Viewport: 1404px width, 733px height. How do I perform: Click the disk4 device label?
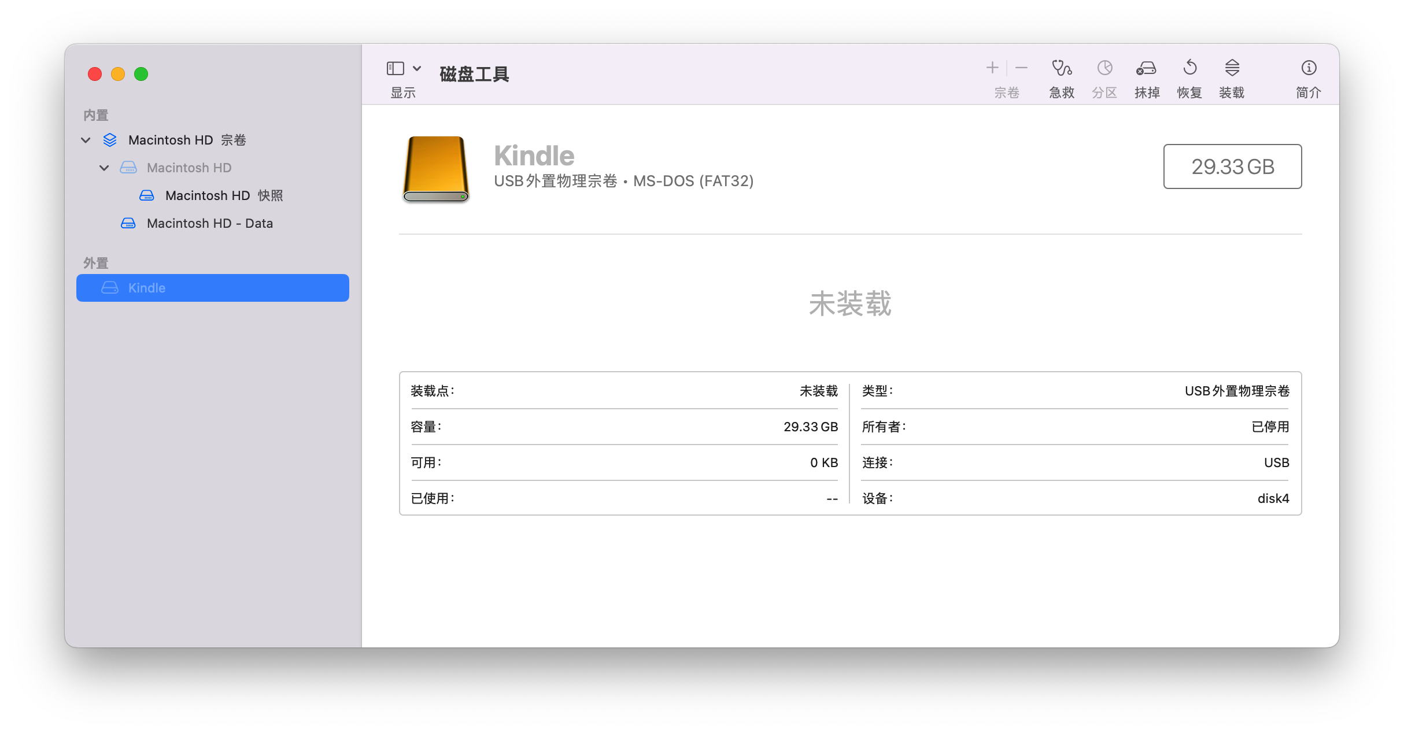(1273, 498)
